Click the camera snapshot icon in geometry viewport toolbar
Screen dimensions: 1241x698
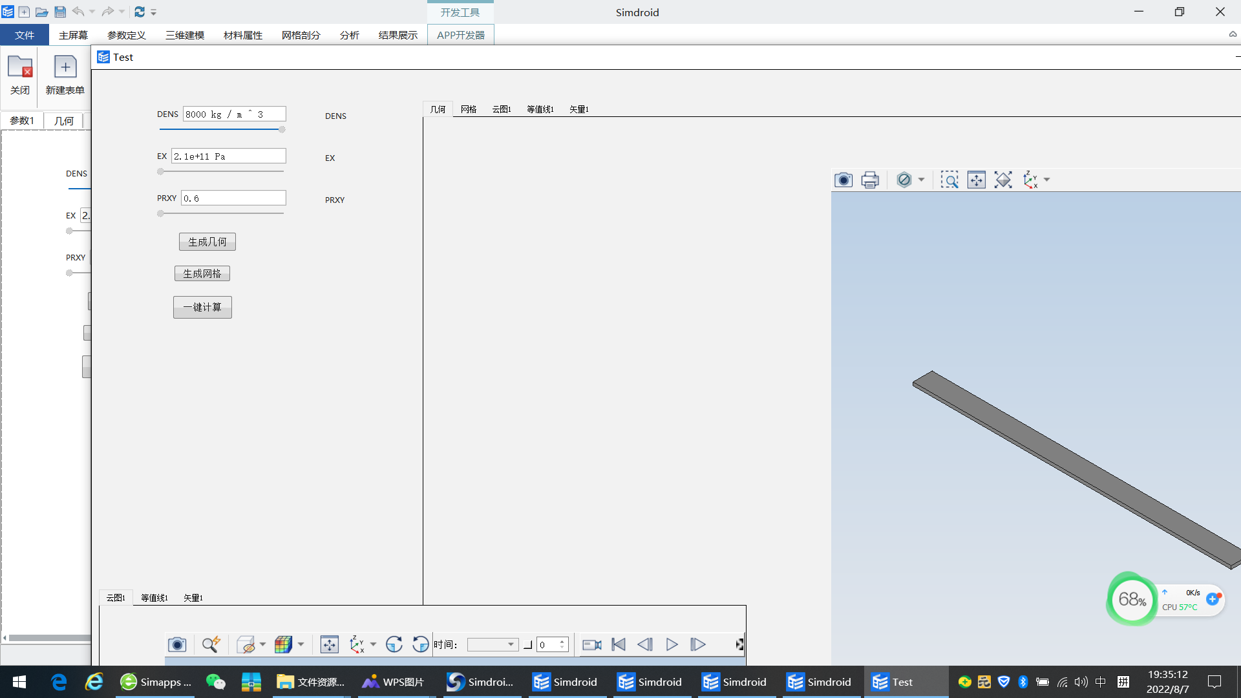pos(843,180)
